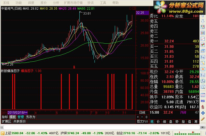Screen dimensions: 206x136
Task: Click the 买一 price 31.90
Action: pyautogui.click(x=169, y=47)
